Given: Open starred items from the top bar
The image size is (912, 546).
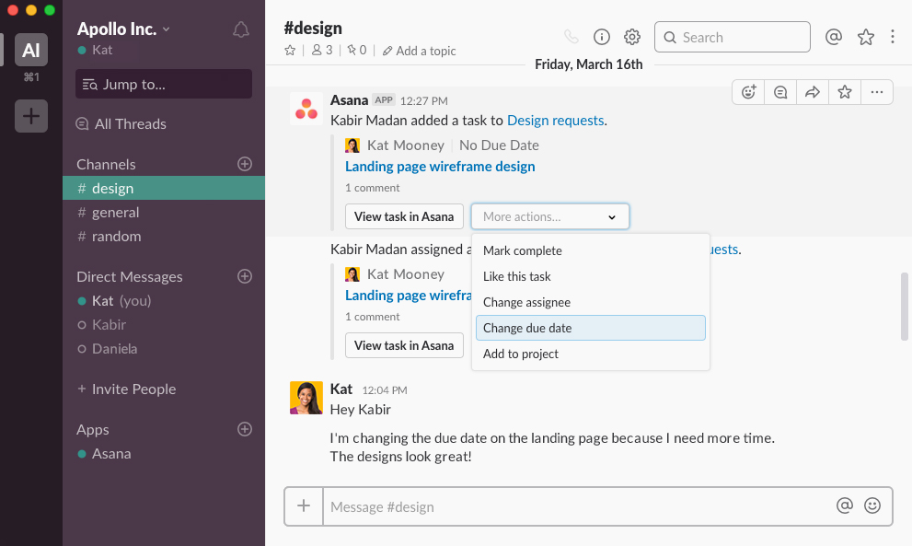Looking at the screenshot, I should pyautogui.click(x=866, y=36).
